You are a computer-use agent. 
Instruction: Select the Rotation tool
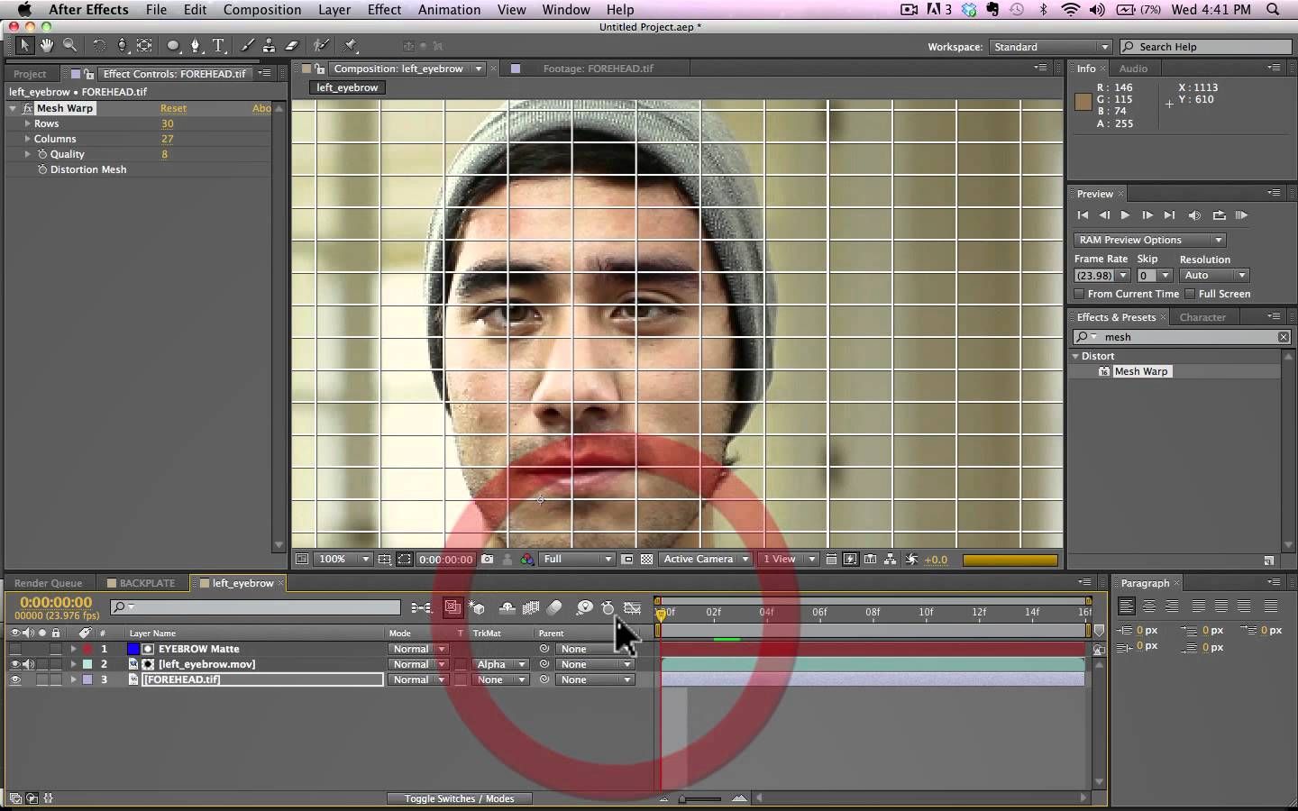(99, 45)
